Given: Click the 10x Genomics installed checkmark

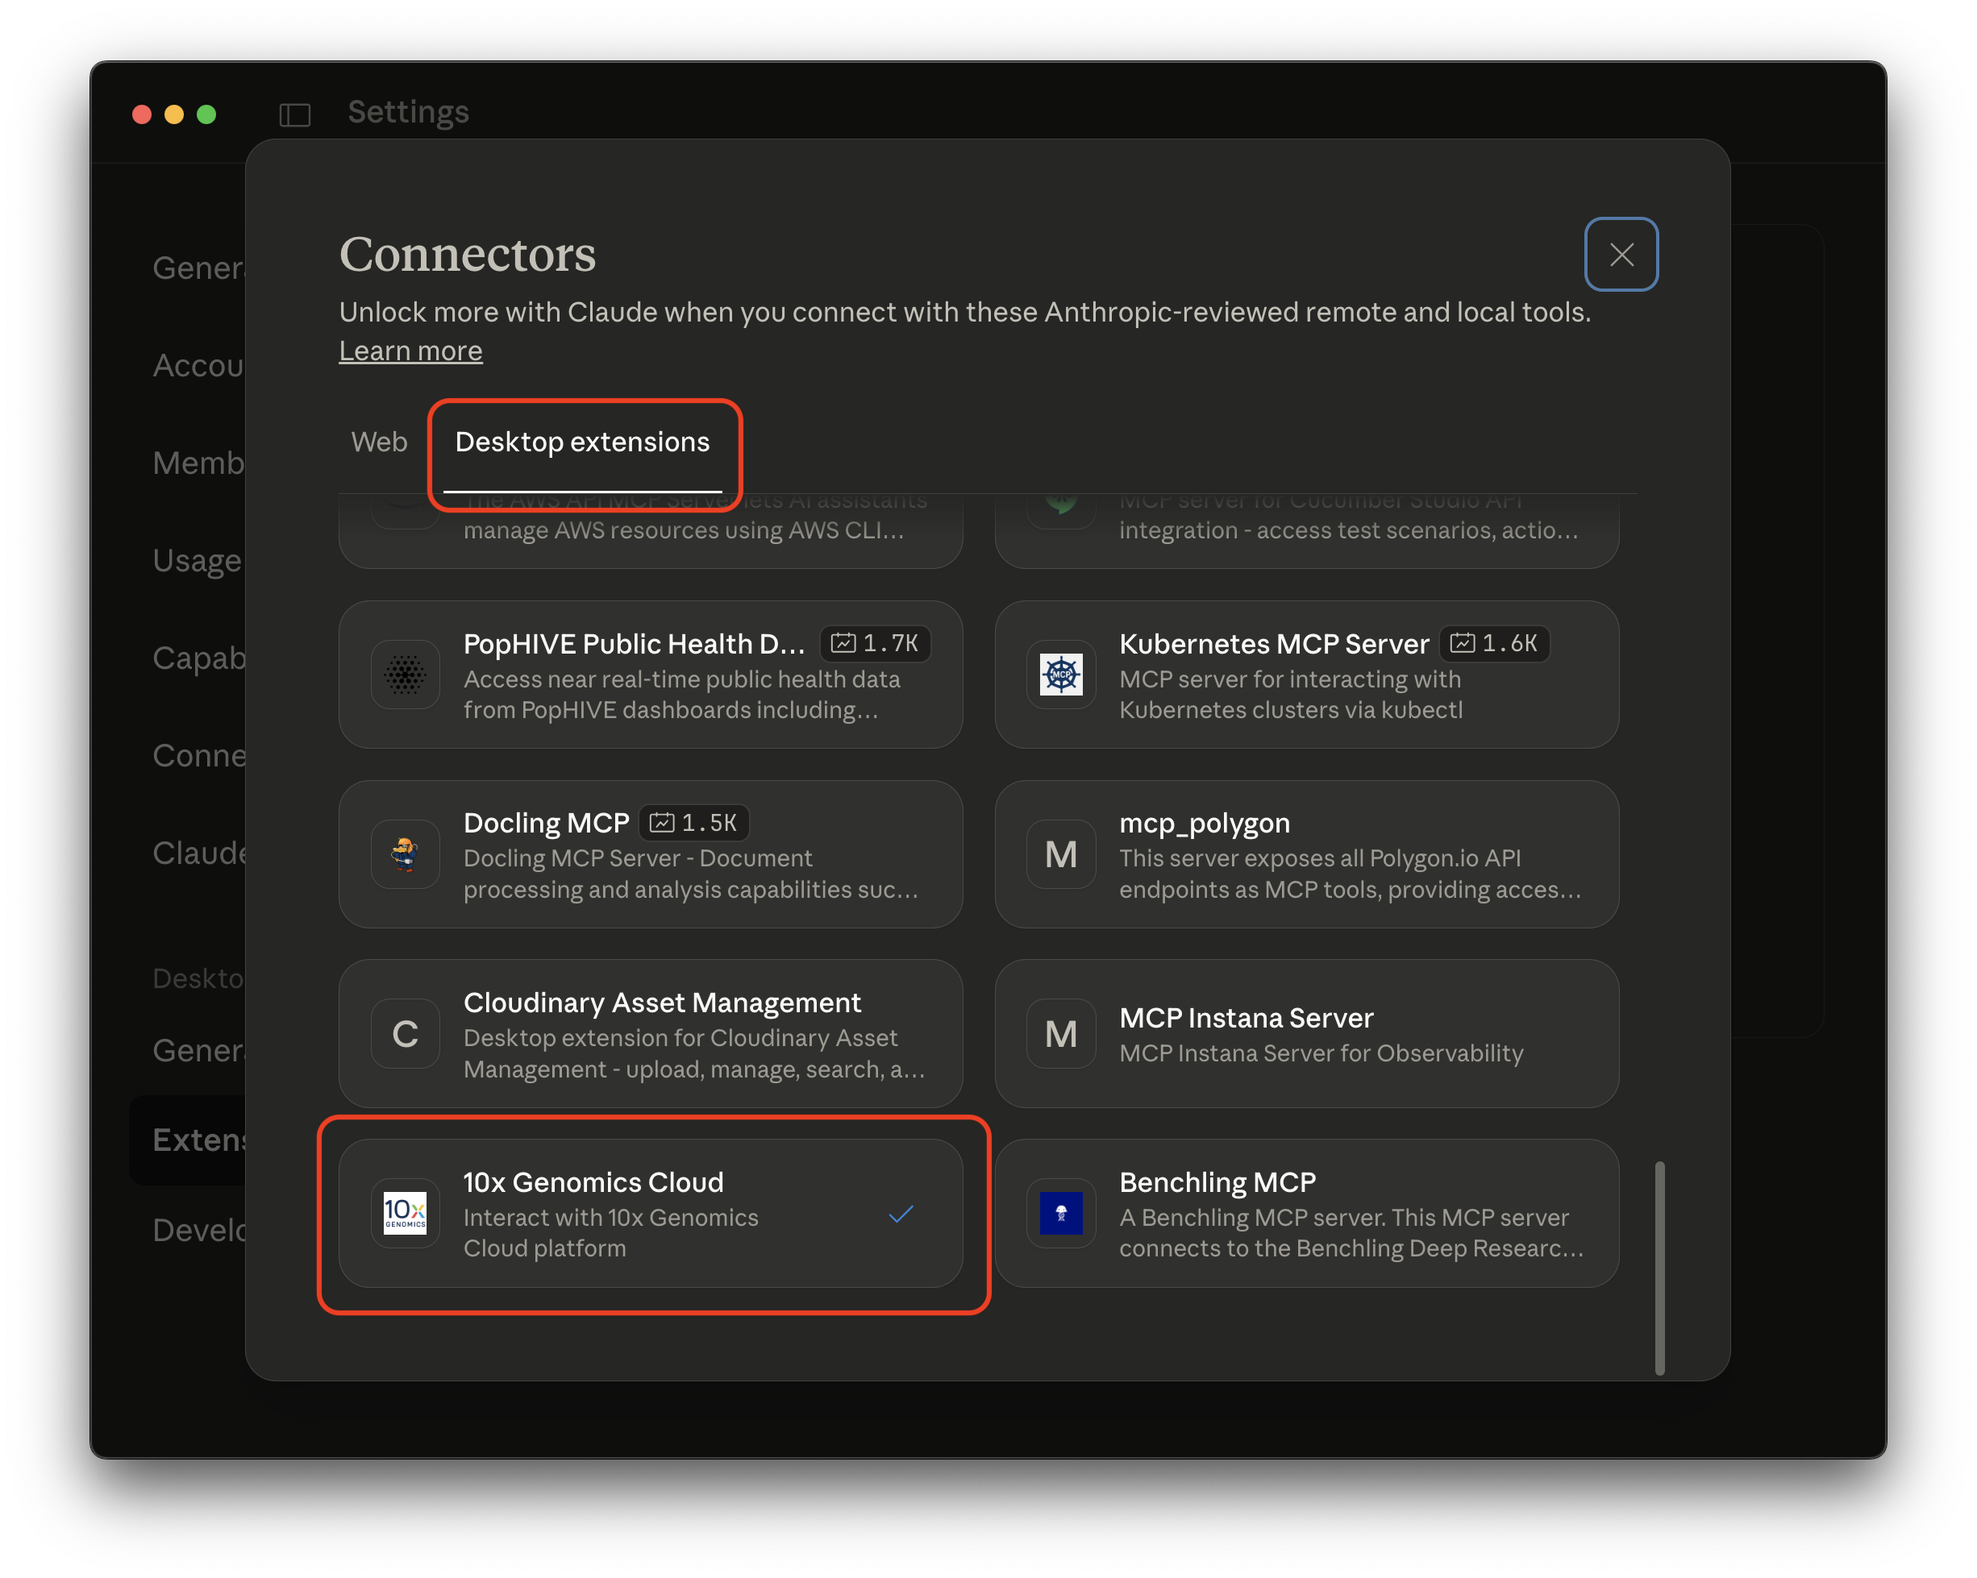Looking at the screenshot, I should [x=901, y=1215].
